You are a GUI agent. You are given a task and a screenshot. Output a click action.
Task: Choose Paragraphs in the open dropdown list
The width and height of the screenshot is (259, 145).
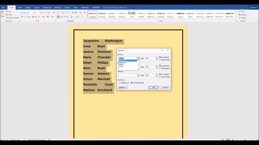[x=128, y=61]
